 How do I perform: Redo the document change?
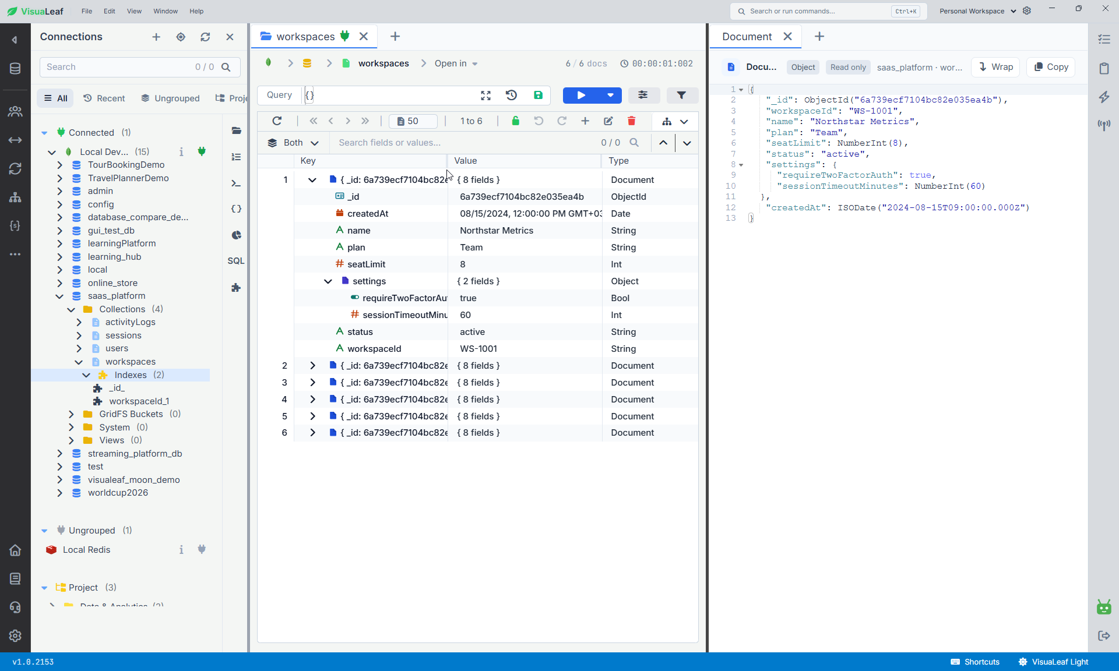pyautogui.click(x=562, y=121)
